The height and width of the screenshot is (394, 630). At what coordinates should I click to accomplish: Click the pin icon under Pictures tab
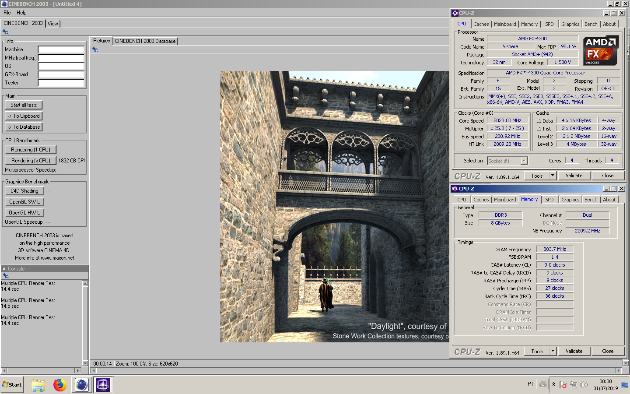tap(95, 49)
